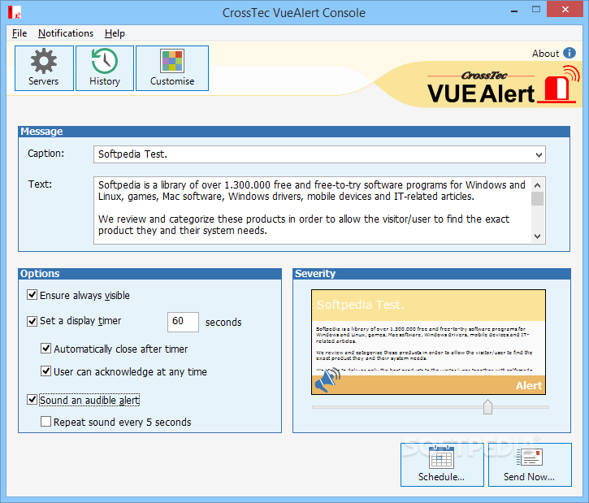Toggle Ensure always visible checkbox
This screenshot has height=503, width=589.
point(32,295)
